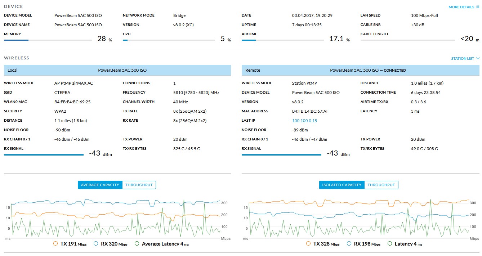Click the local distance 1.1 miles (1.8 km)

pyautogui.click(x=71, y=121)
